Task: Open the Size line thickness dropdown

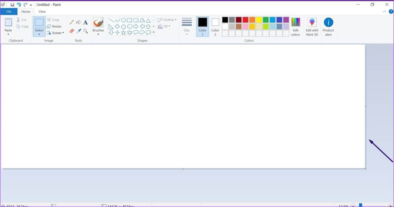Action: (x=187, y=27)
